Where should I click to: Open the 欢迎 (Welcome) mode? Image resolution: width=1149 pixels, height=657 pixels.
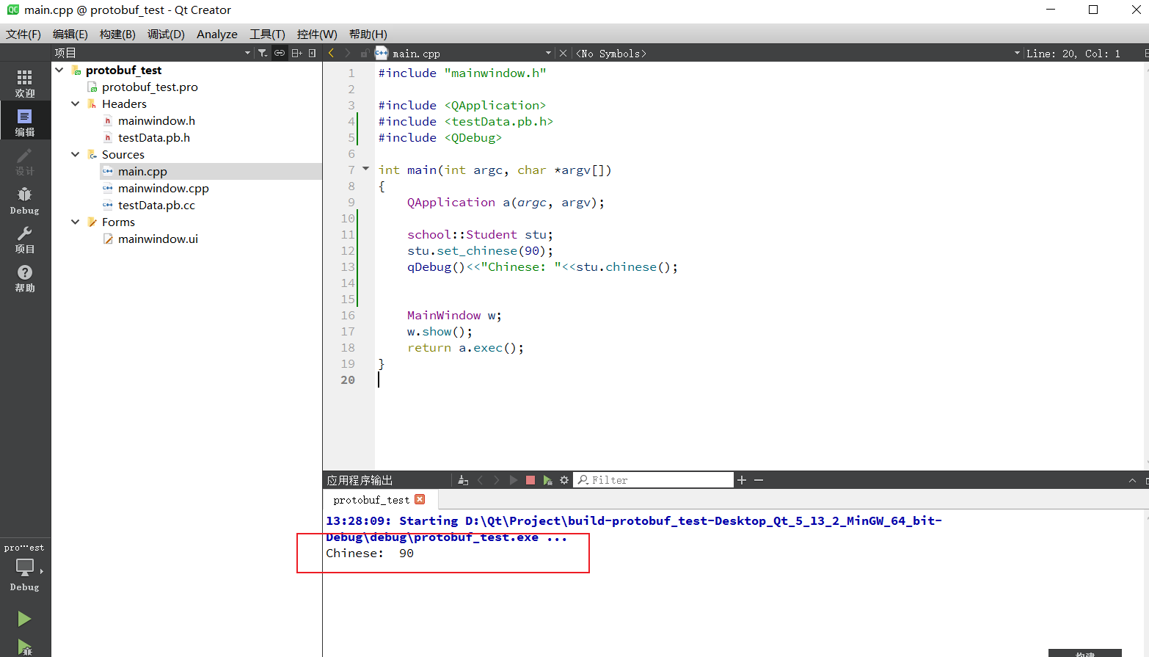point(25,79)
